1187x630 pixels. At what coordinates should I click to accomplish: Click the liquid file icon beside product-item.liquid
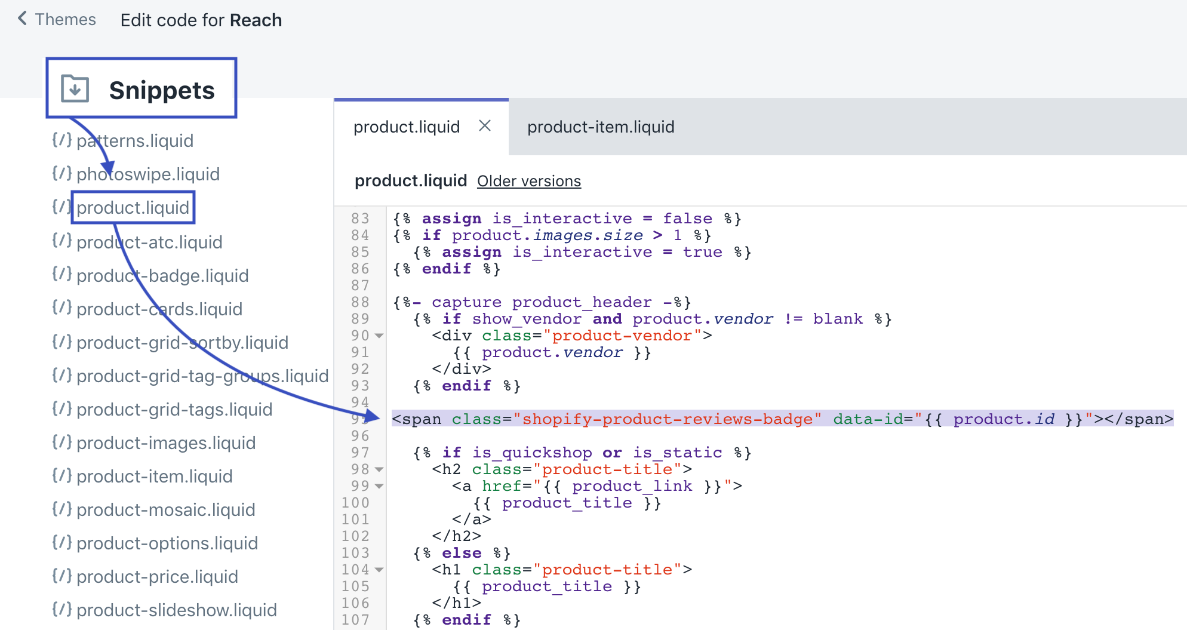(61, 475)
